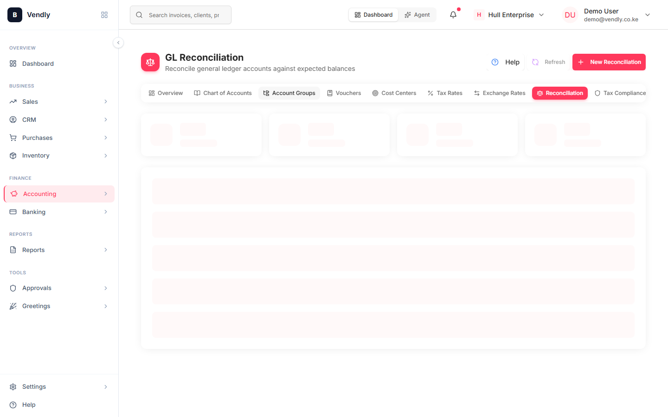
Task: Expand the Sales menu chevron
Action: click(x=106, y=101)
